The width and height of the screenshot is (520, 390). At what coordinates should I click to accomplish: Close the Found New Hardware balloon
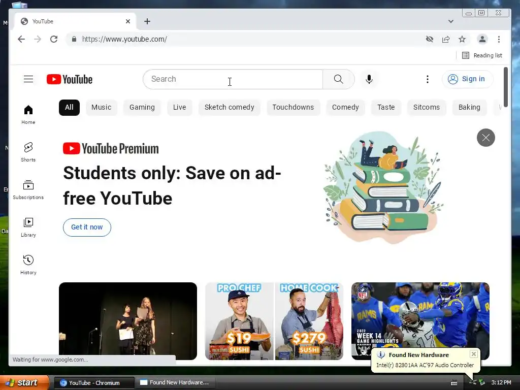pos(474,354)
